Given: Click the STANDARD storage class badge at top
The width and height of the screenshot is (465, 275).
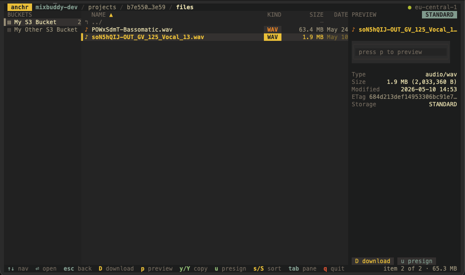Looking at the screenshot, I should coord(439,15).
